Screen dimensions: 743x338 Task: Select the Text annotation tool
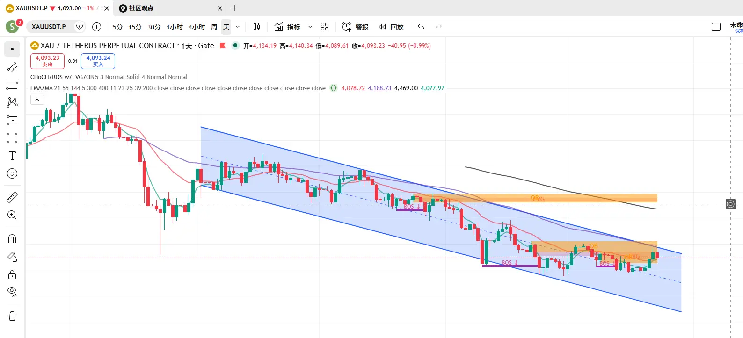pyautogui.click(x=12, y=156)
